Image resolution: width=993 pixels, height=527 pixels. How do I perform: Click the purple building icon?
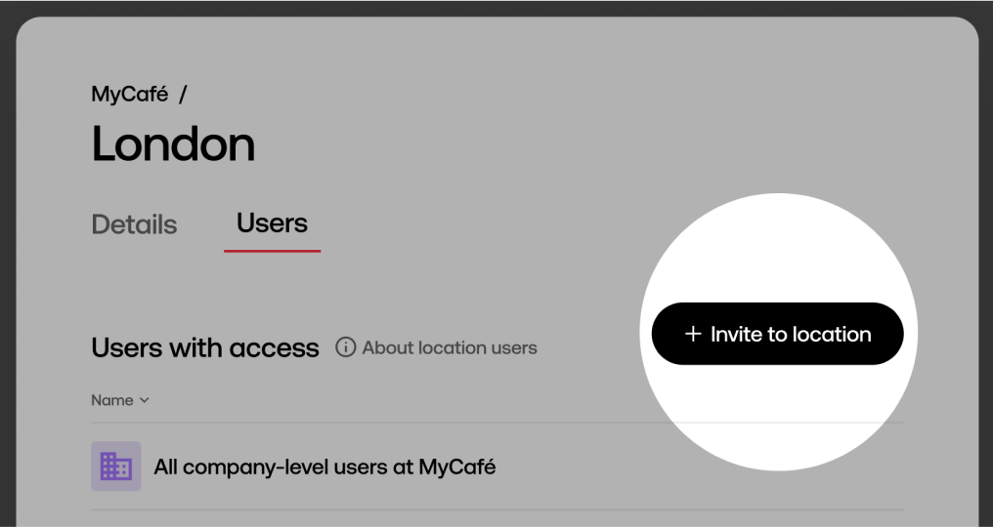(x=116, y=466)
